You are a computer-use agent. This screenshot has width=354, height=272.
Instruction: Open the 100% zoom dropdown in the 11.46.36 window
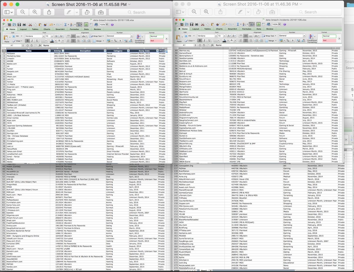click(x=279, y=24)
